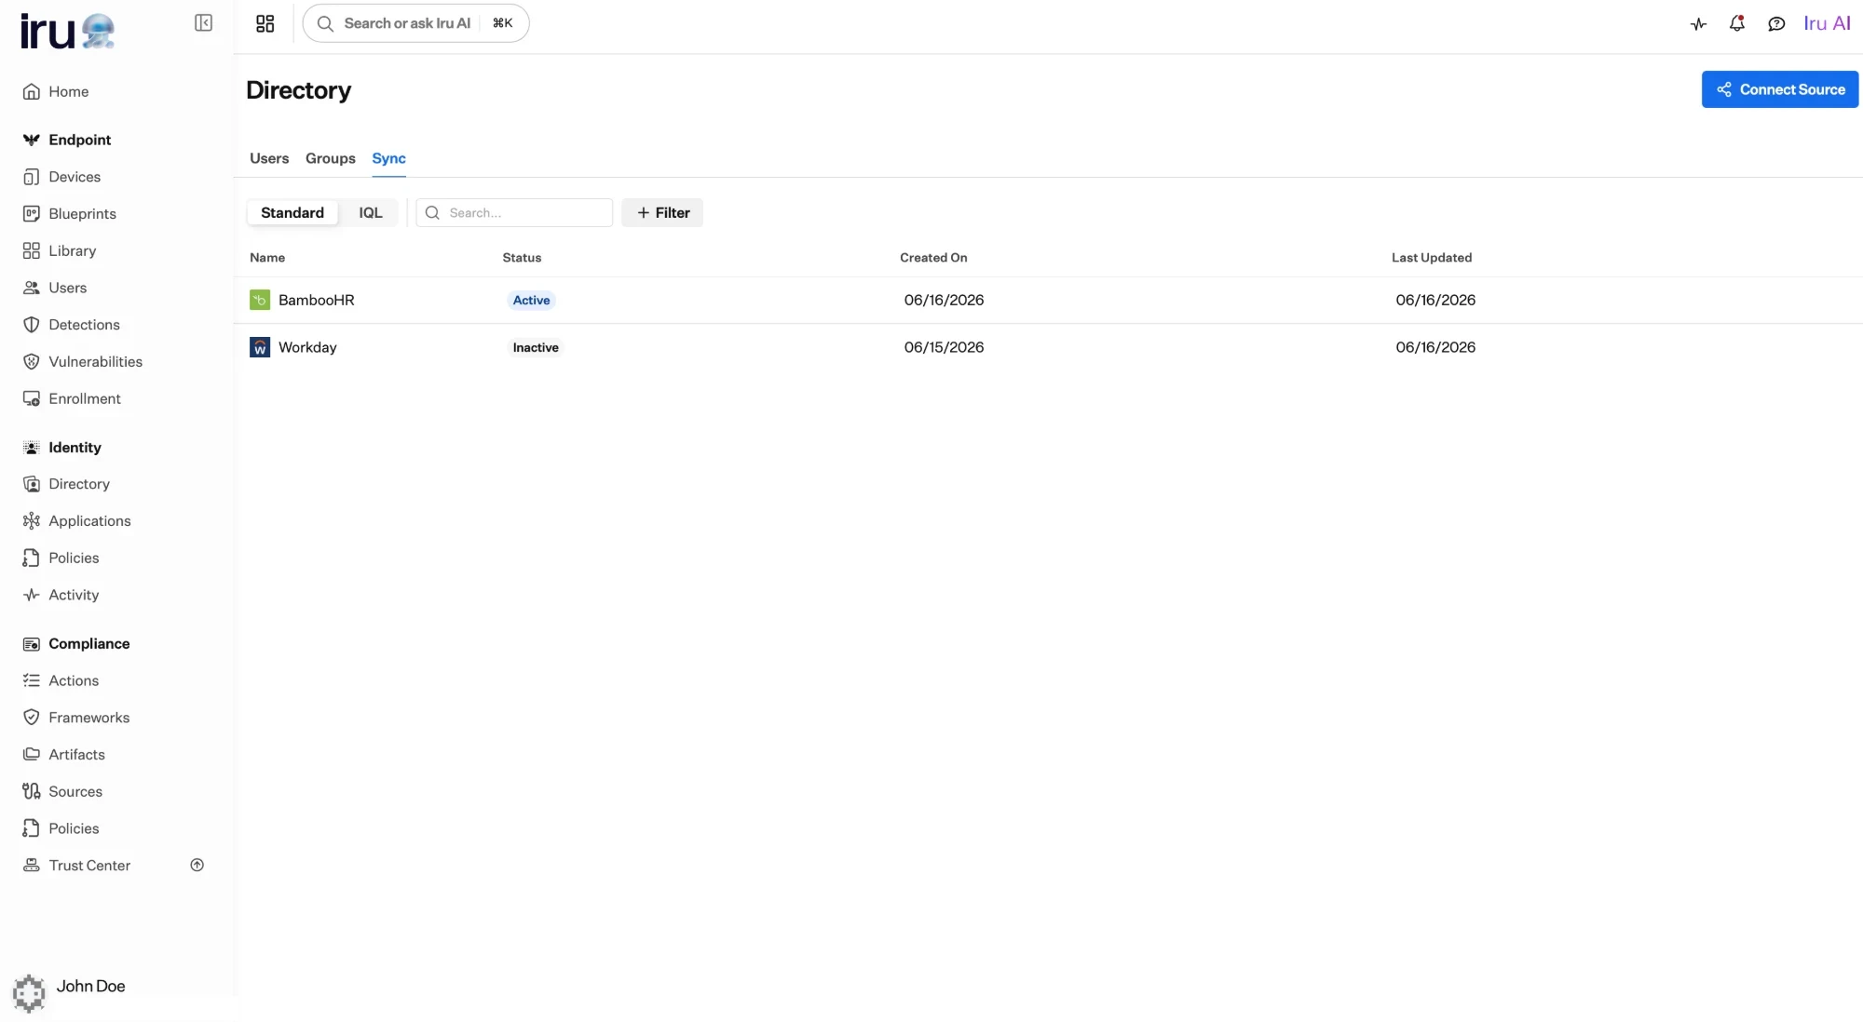Screen dimensions: 1863x1022
Task: Click the iru logo
Action: coord(68,32)
